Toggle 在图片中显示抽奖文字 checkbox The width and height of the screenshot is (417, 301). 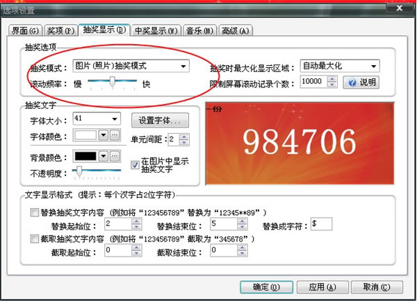tap(136, 164)
